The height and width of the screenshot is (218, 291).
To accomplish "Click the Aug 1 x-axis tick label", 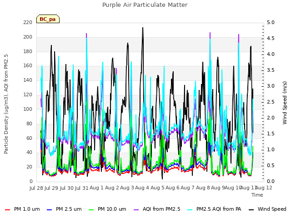I will [96, 188].
